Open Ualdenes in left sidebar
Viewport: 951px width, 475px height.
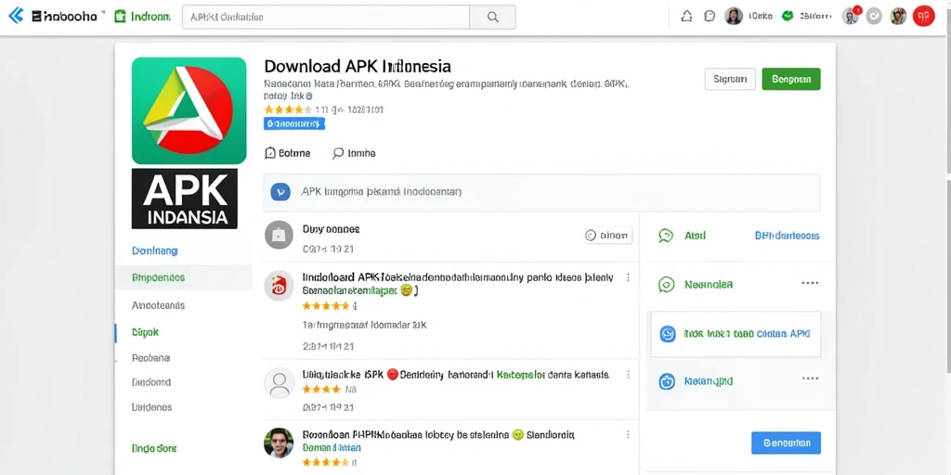point(151,408)
